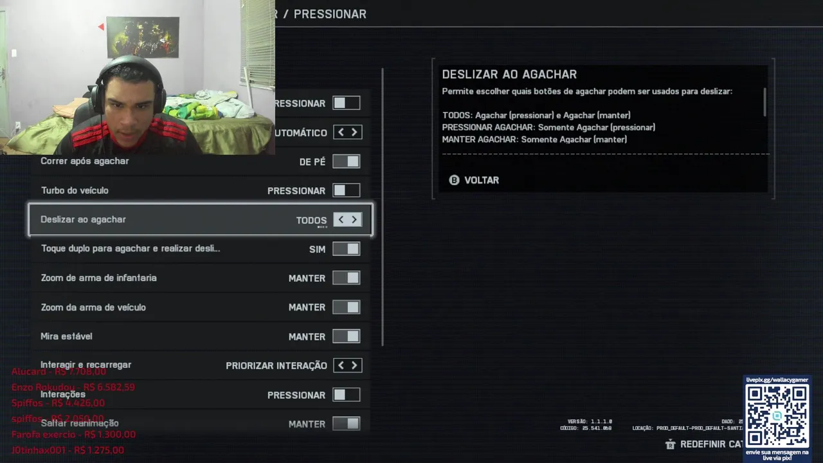Select Toque duplo para agachar row
Image resolution: width=823 pixels, height=463 pixels.
click(201, 249)
